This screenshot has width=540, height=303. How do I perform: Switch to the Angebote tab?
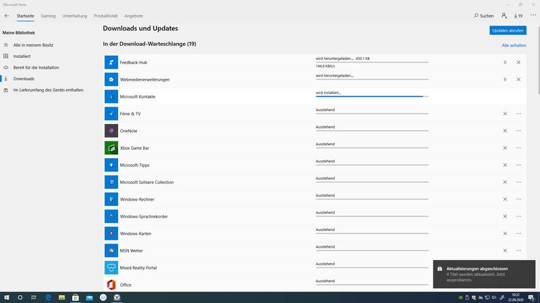coord(134,15)
